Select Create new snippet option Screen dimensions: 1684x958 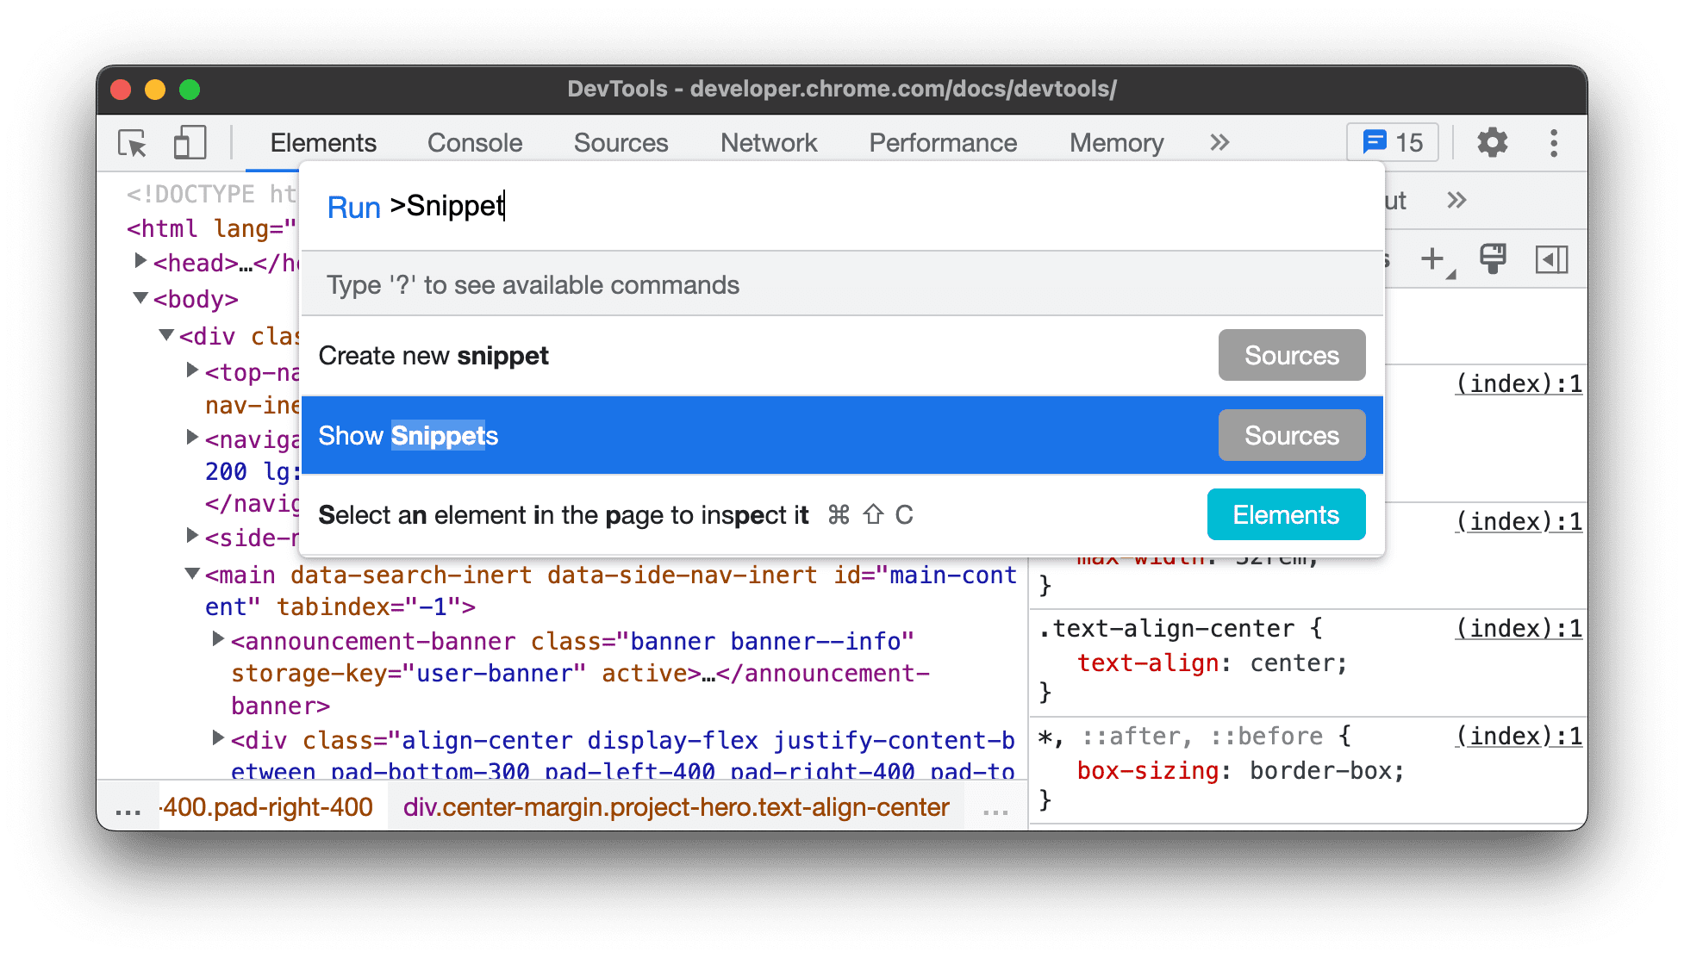coord(435,356)
